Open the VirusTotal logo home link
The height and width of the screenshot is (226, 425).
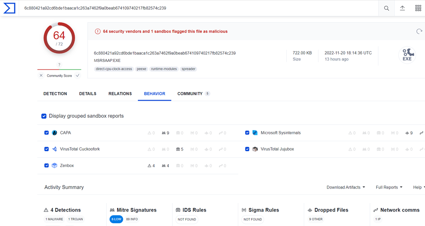(9, 8)
